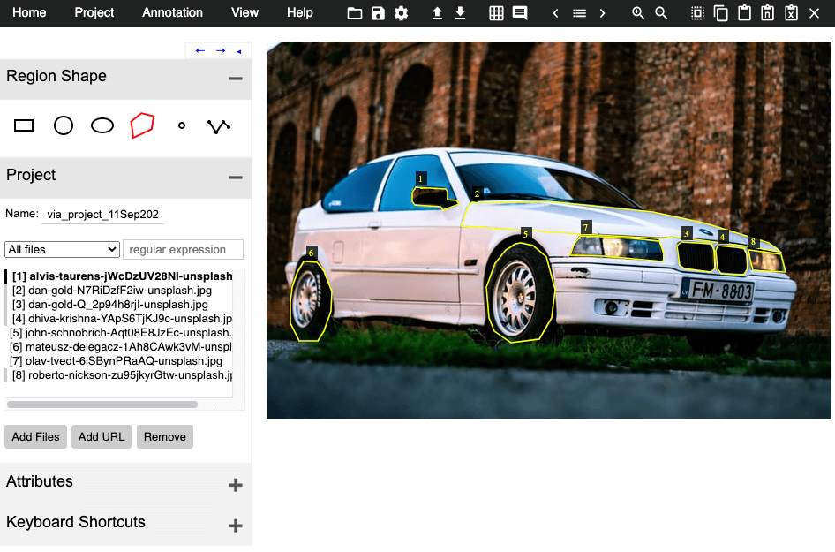Click the save project disk icon
This screenshot has width=835, height=552.
tap(378, 13)
